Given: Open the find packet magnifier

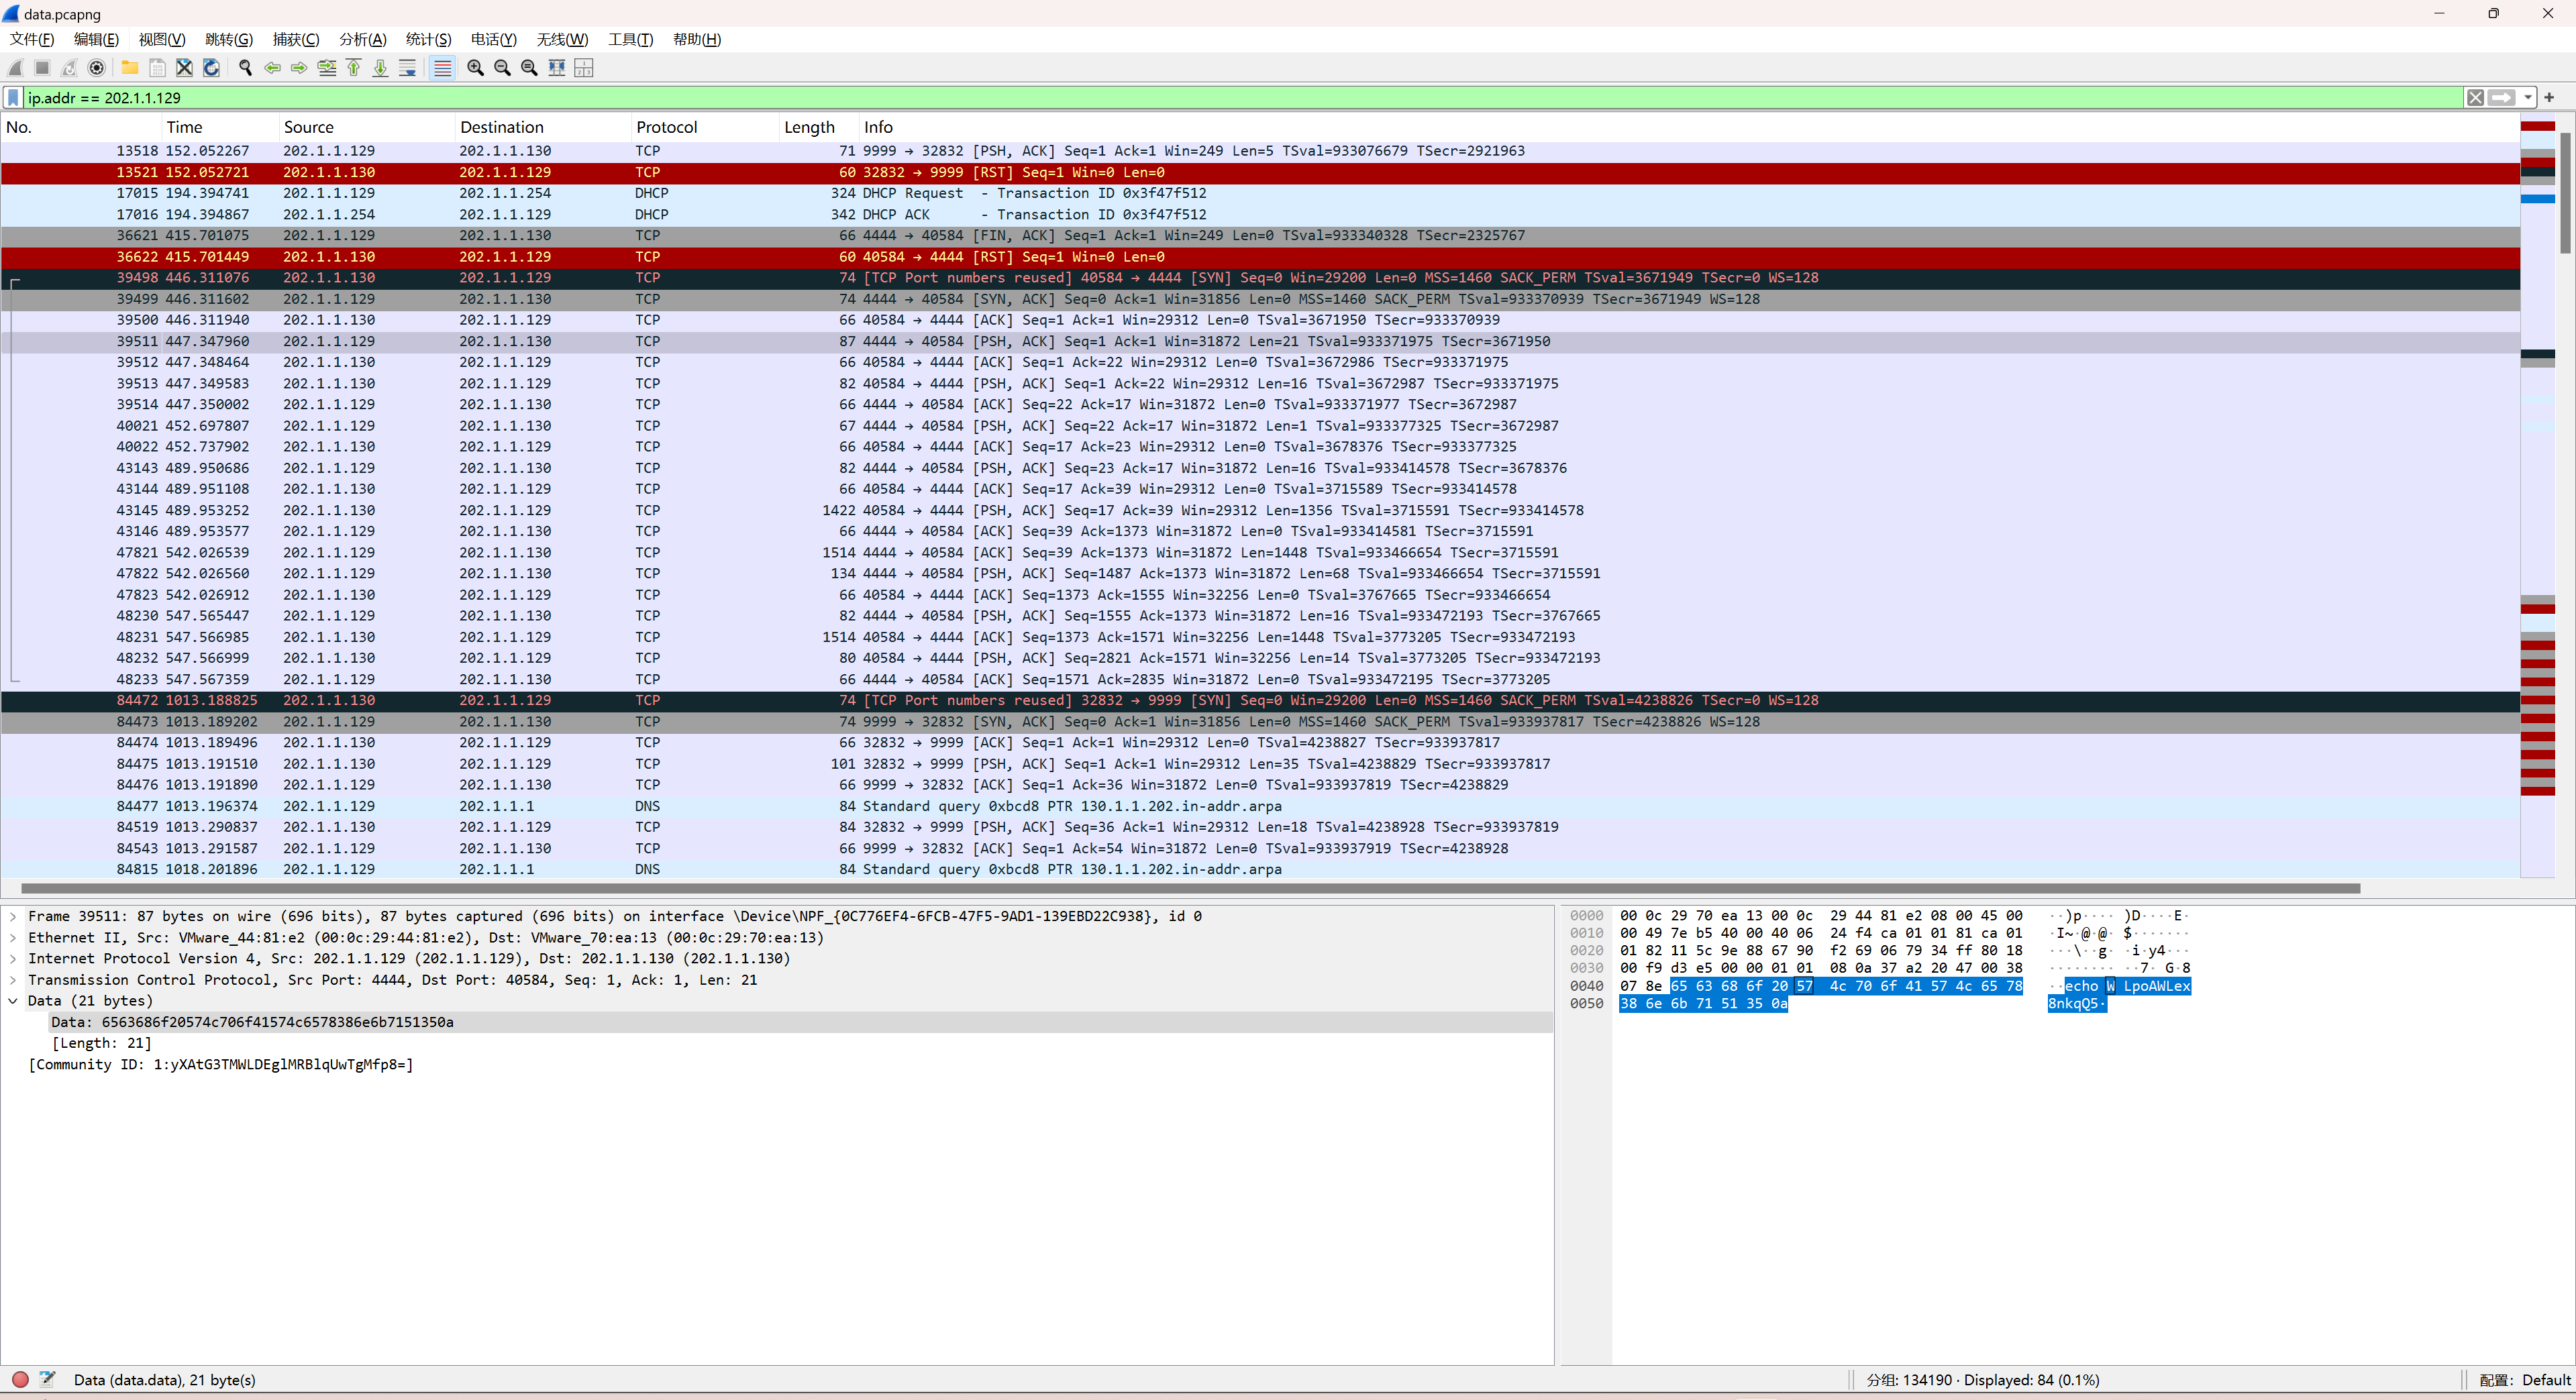Looking at the screenshot, I should pyautogui.click(x=245, y=68).
